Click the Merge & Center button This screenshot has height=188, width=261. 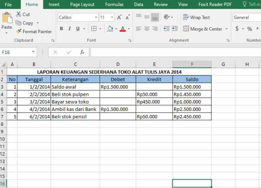(x=203, y=29)
